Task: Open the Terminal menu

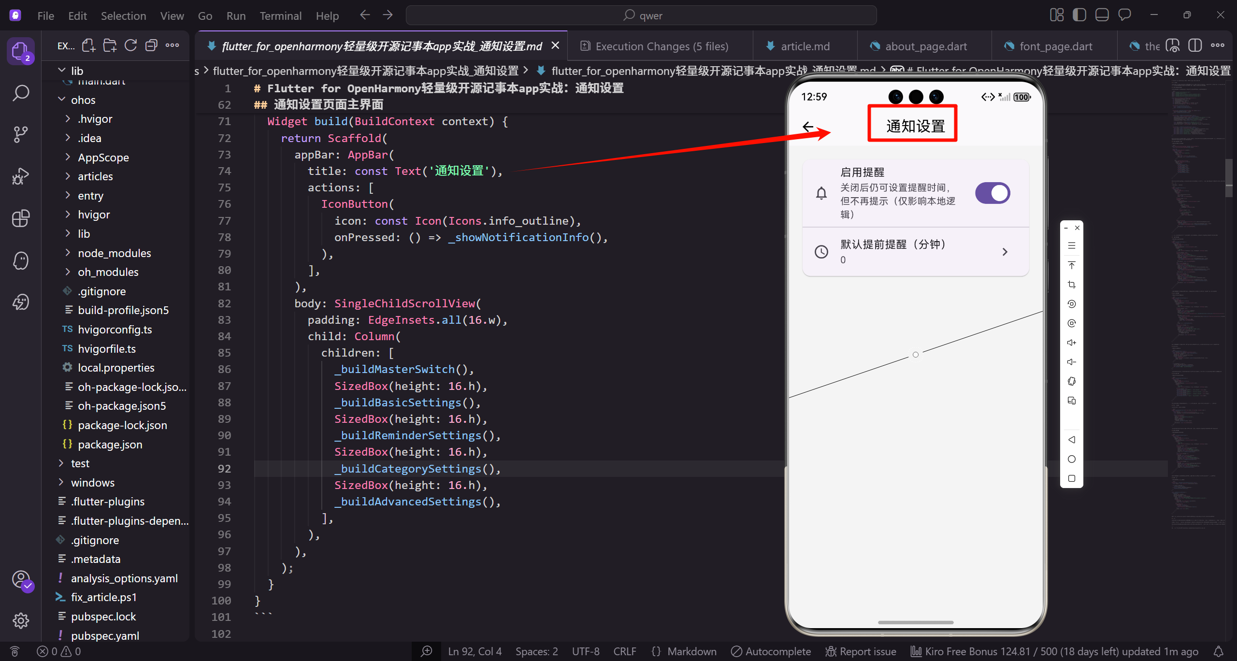Action: (x=281, y=15)
